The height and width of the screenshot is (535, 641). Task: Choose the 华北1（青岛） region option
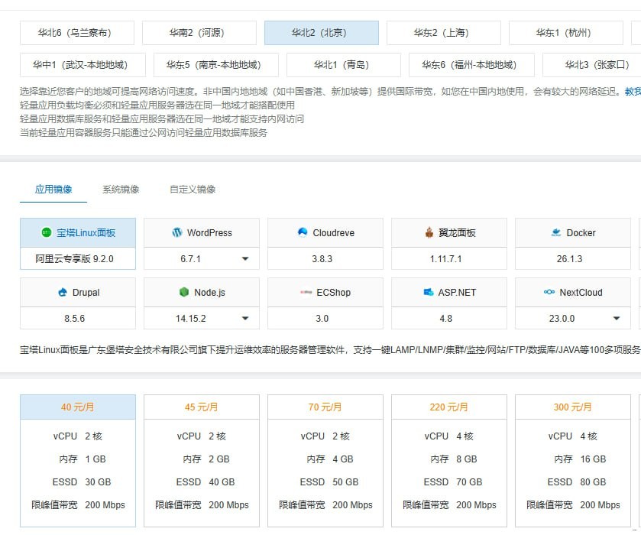pyautogui.click(x=343, y=65)
